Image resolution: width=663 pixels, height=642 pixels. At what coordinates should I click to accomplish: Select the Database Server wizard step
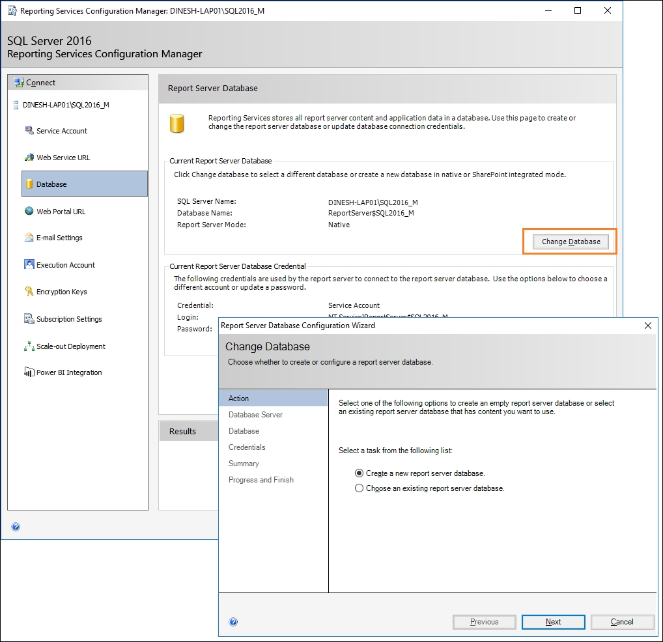coord(255,415)
